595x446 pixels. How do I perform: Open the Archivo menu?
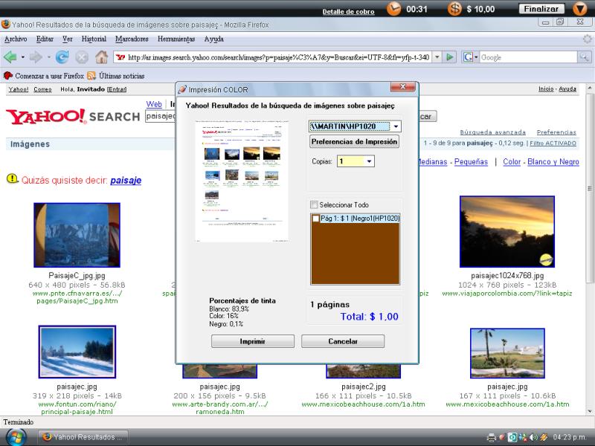point(16,39)
